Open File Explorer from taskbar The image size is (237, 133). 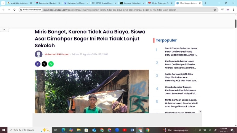point(79,130)
